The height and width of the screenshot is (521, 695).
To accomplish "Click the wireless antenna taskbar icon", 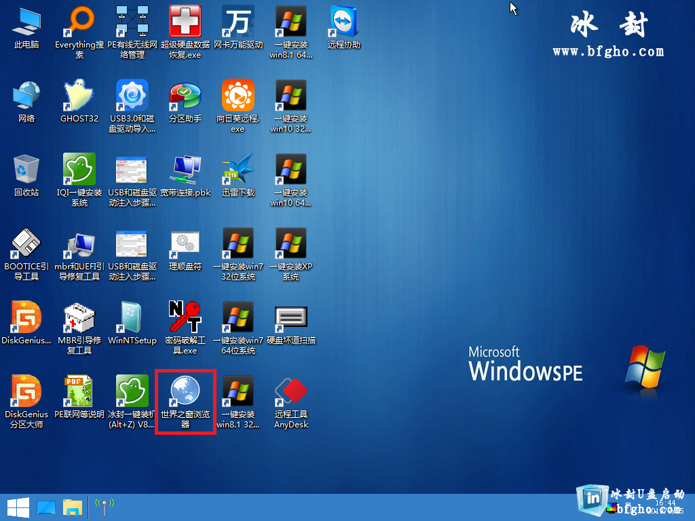I will coord(105,507).
